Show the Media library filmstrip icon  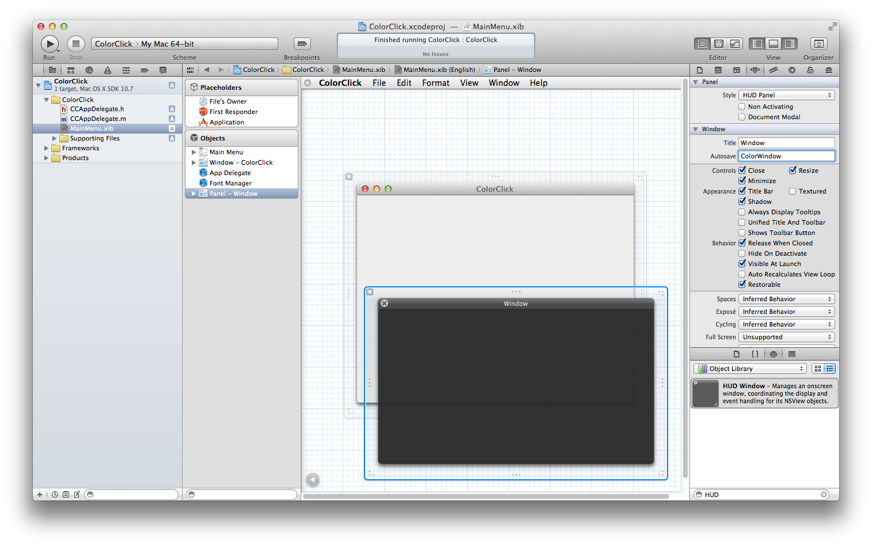coord(792,354)
